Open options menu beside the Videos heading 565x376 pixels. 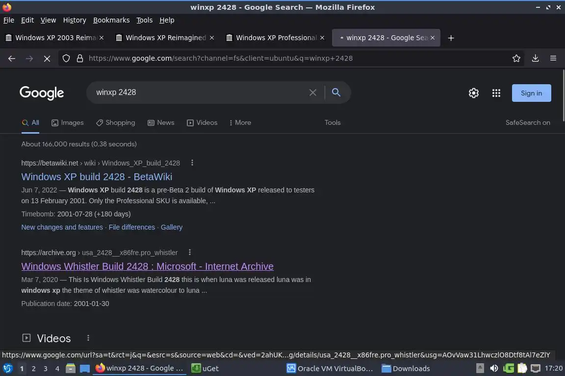pyautogui.click(x=88, y=338)
